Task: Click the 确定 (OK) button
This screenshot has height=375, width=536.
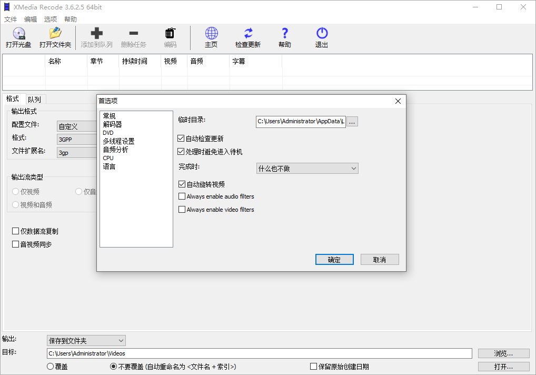Action: tap(334, 259)
